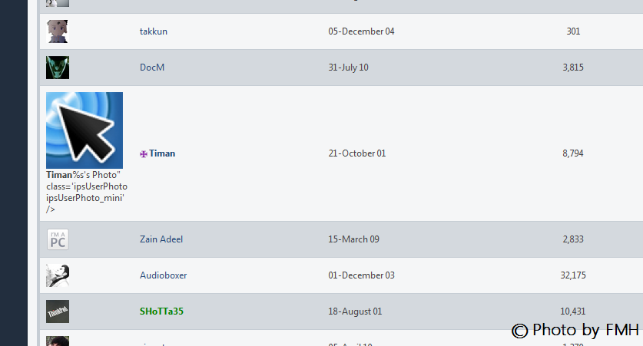Image resolution: width=643 pixels, height=346 pixels.
Task: Click Zain Adeel's "I'm a PC" avatar
Action: coord(58,239)
